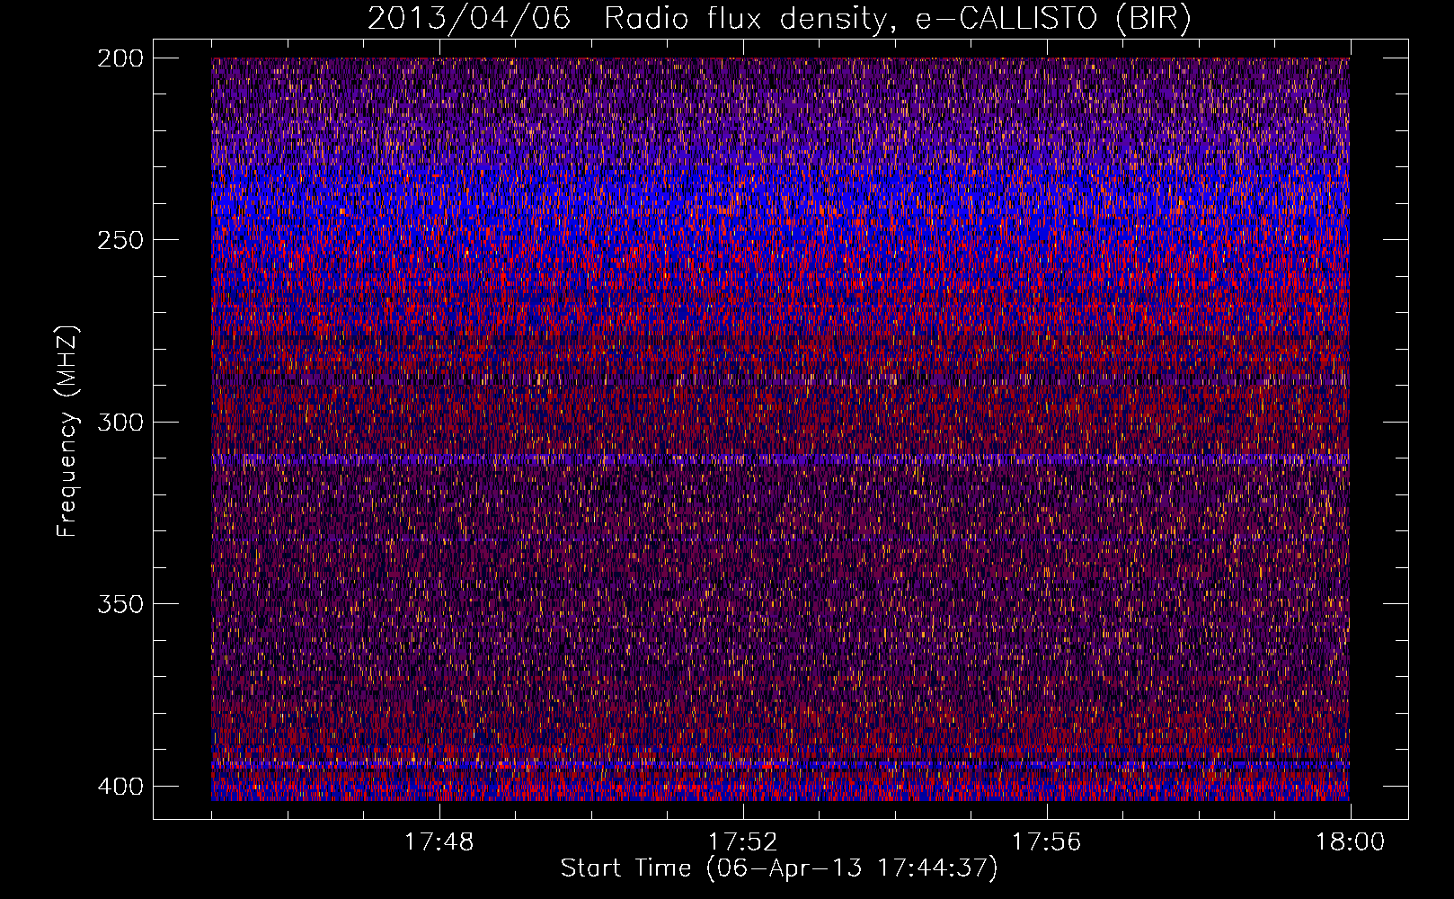This screenshot has width=1454, height=899.
Task: Click the 400 frequency tick label
Action: click(120, 786)
